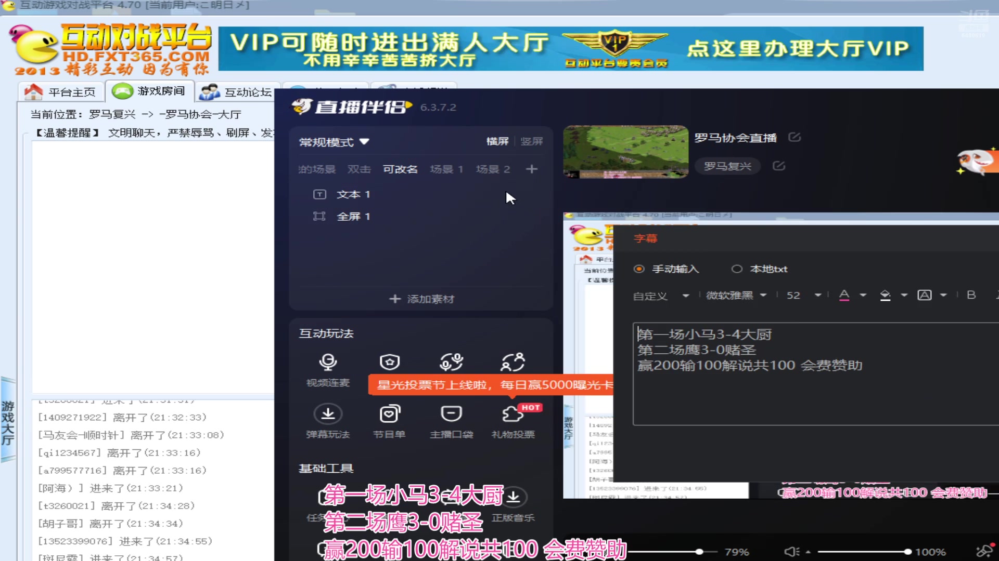This screenshot has height=561, width=999.
Task: Switch to 横屏 landscape mode
Action: point(497,141)
